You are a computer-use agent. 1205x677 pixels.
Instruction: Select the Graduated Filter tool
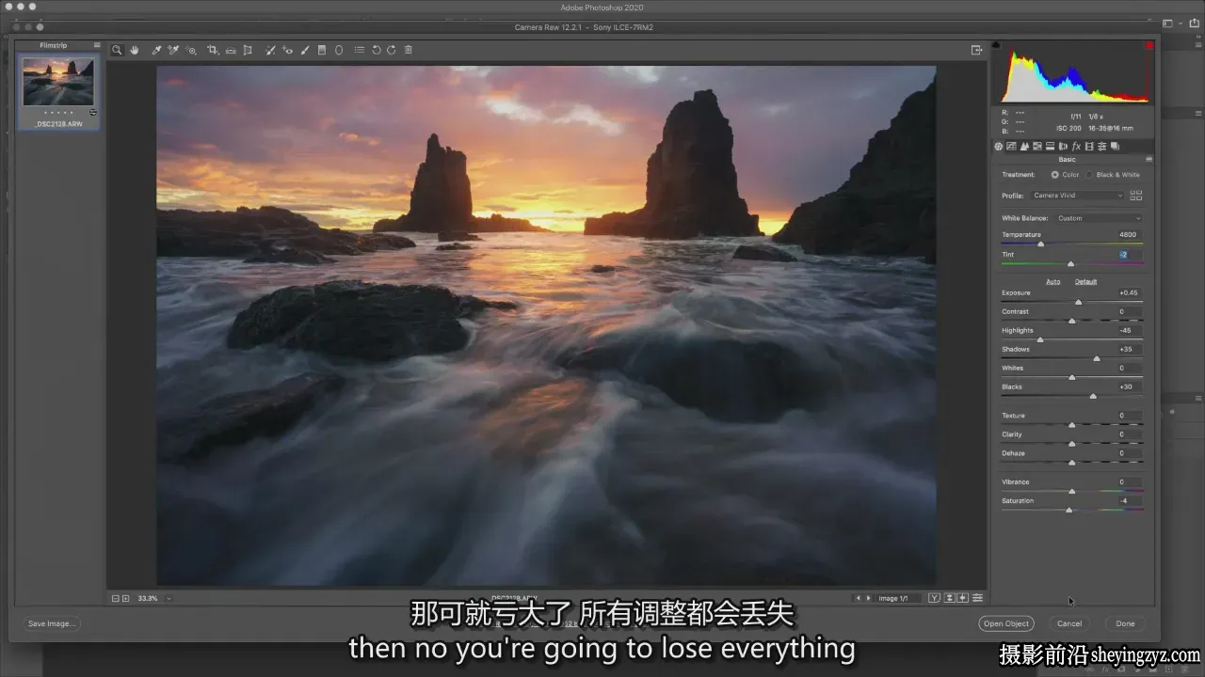click(322, 50)
